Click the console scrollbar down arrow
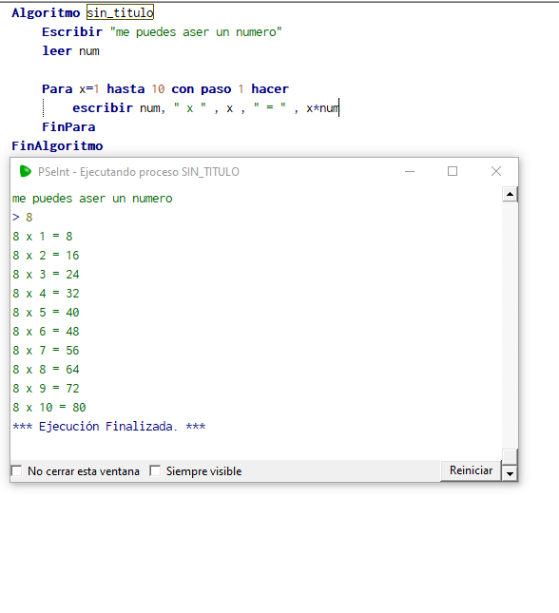Screen dimensions: 559x613 (510, 473)
